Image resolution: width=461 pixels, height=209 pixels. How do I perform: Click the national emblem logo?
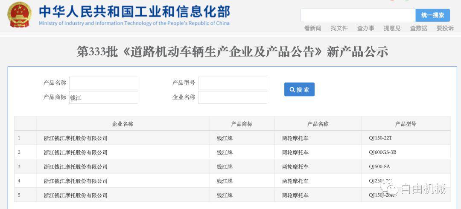19,15
